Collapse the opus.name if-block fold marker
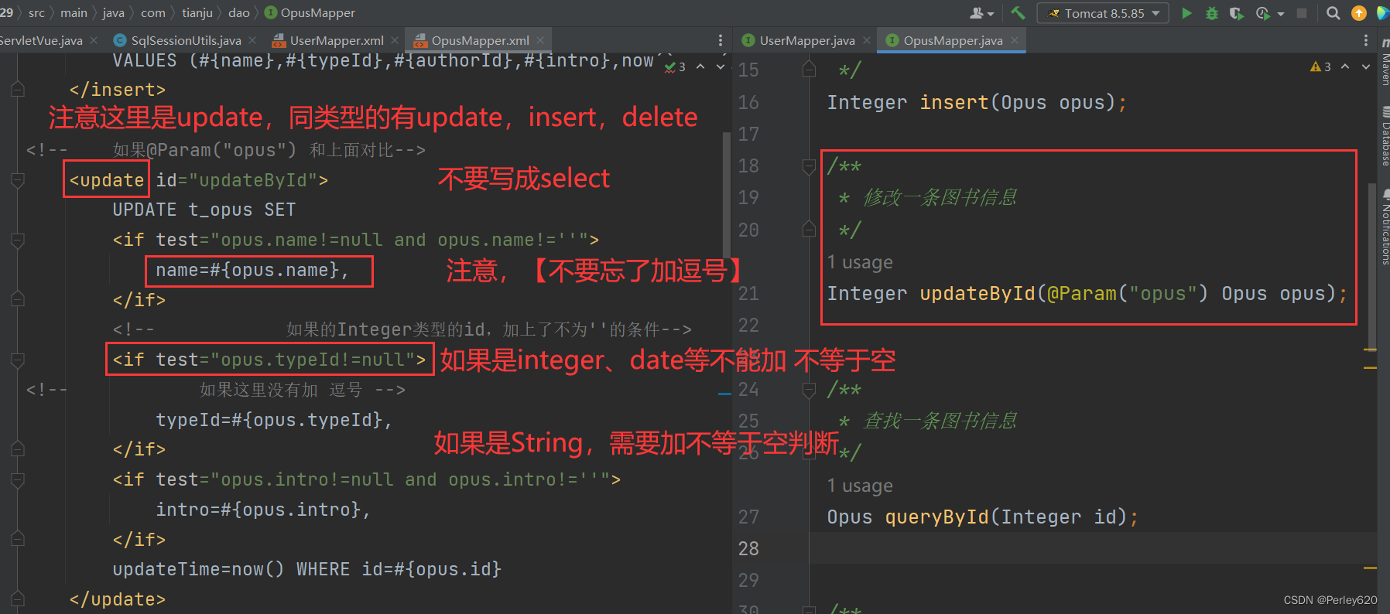This screenshot has width=1390, height=614. [18, 240]
